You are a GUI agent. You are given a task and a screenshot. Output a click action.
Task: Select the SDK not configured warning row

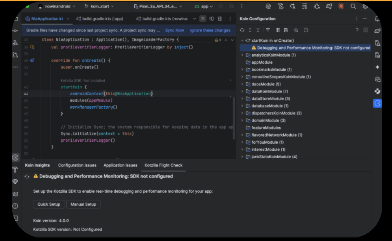[305, 48]
